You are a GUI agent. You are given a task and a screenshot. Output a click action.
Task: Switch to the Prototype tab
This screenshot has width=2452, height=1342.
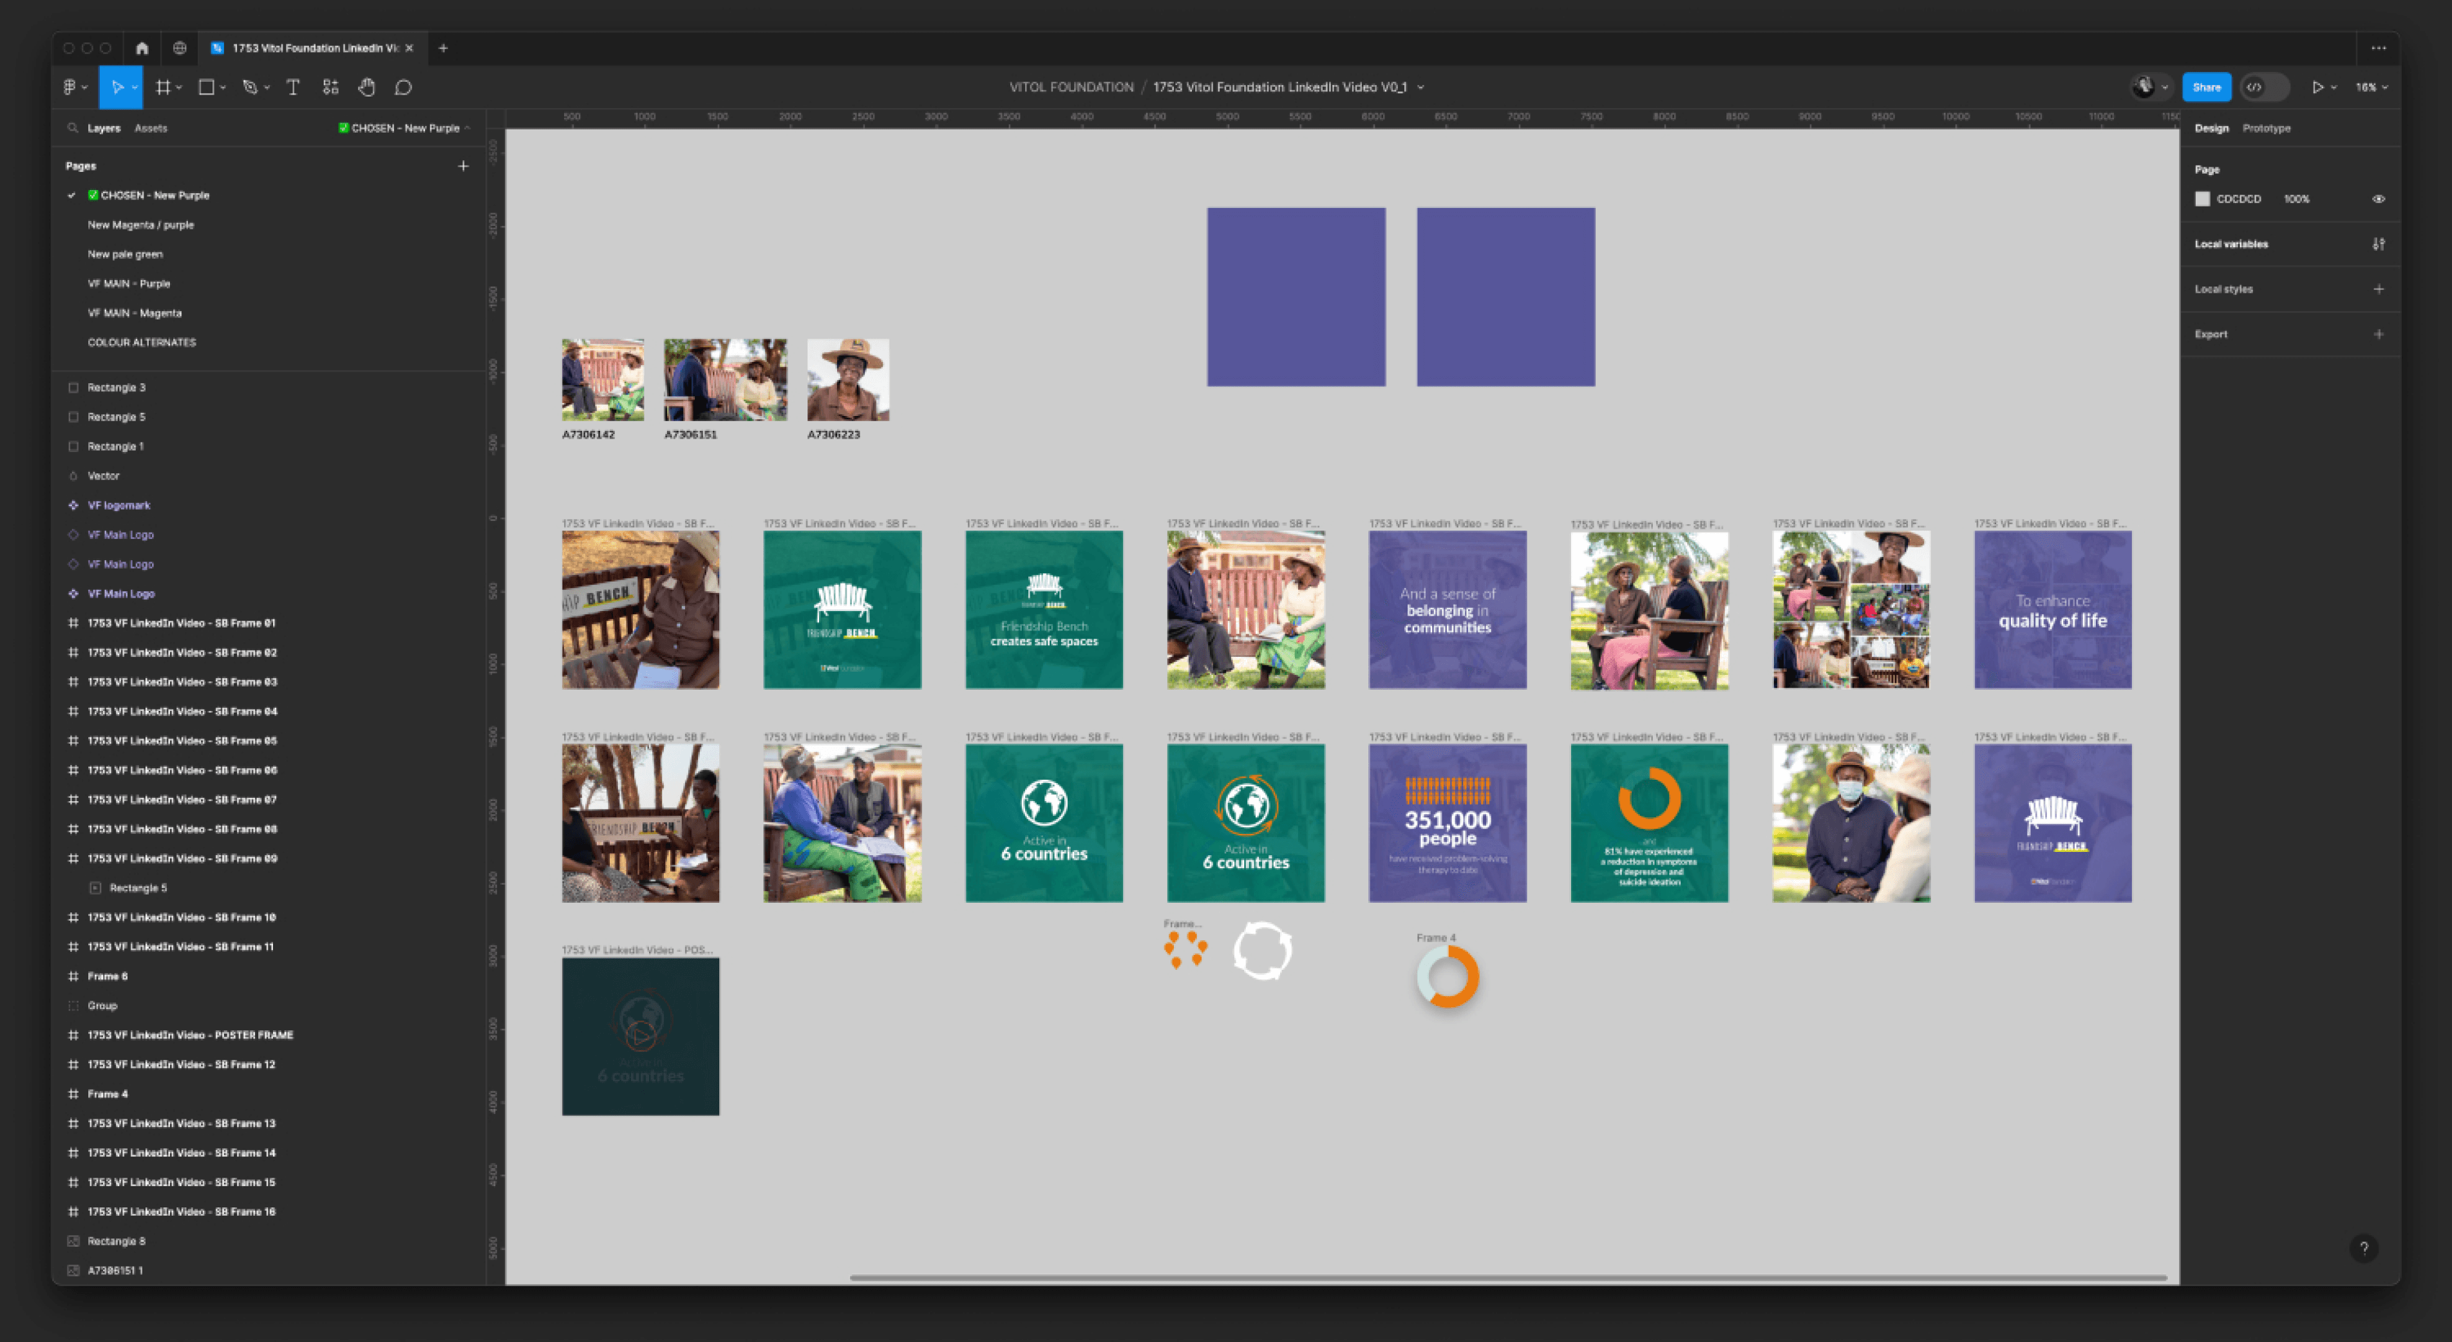[2267, 128]
